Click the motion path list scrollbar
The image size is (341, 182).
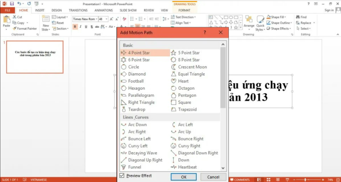point(223,78)
